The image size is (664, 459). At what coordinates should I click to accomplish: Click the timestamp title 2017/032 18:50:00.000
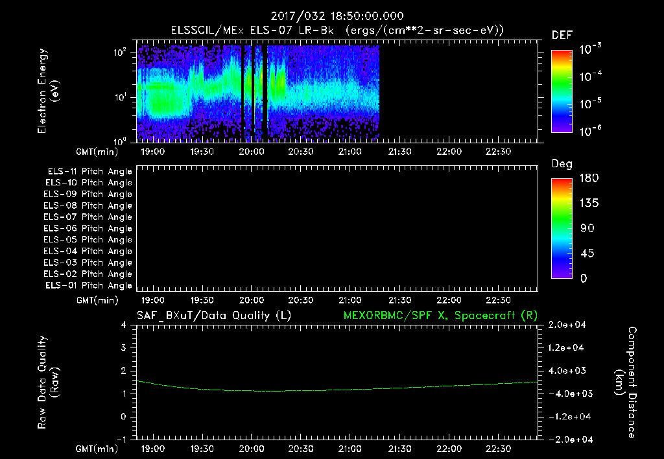[x=337, y=16]
